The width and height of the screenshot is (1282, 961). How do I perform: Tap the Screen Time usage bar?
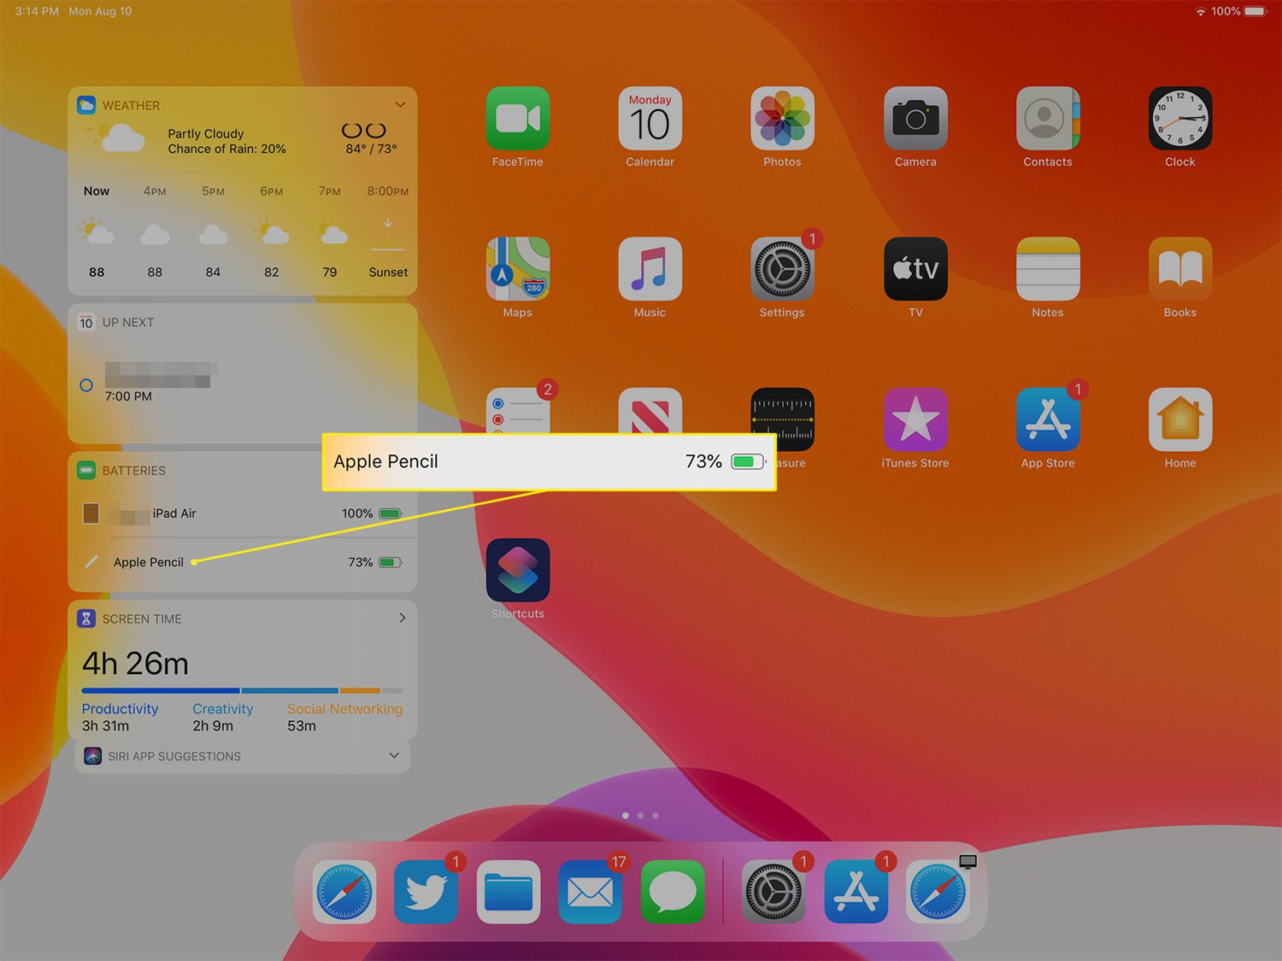(242, 690)
